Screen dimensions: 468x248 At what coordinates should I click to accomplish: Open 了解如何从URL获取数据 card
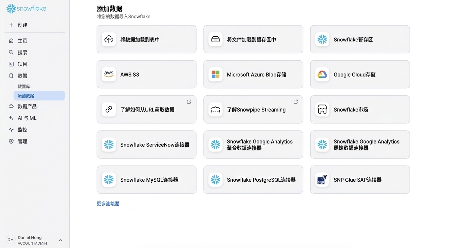point(146,109)
